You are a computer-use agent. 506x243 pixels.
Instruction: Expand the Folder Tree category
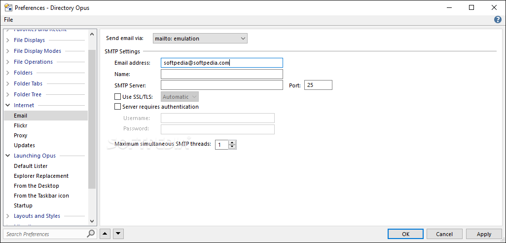tap(8, 95)
